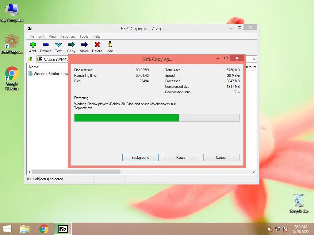Click the 7-Zip title bar app icon
This screenshot has height=235, width=314.
coord(29,28)
